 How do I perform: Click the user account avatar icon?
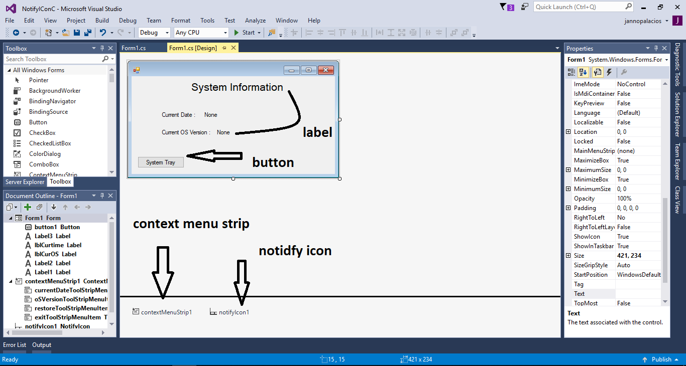coord(677,21)
